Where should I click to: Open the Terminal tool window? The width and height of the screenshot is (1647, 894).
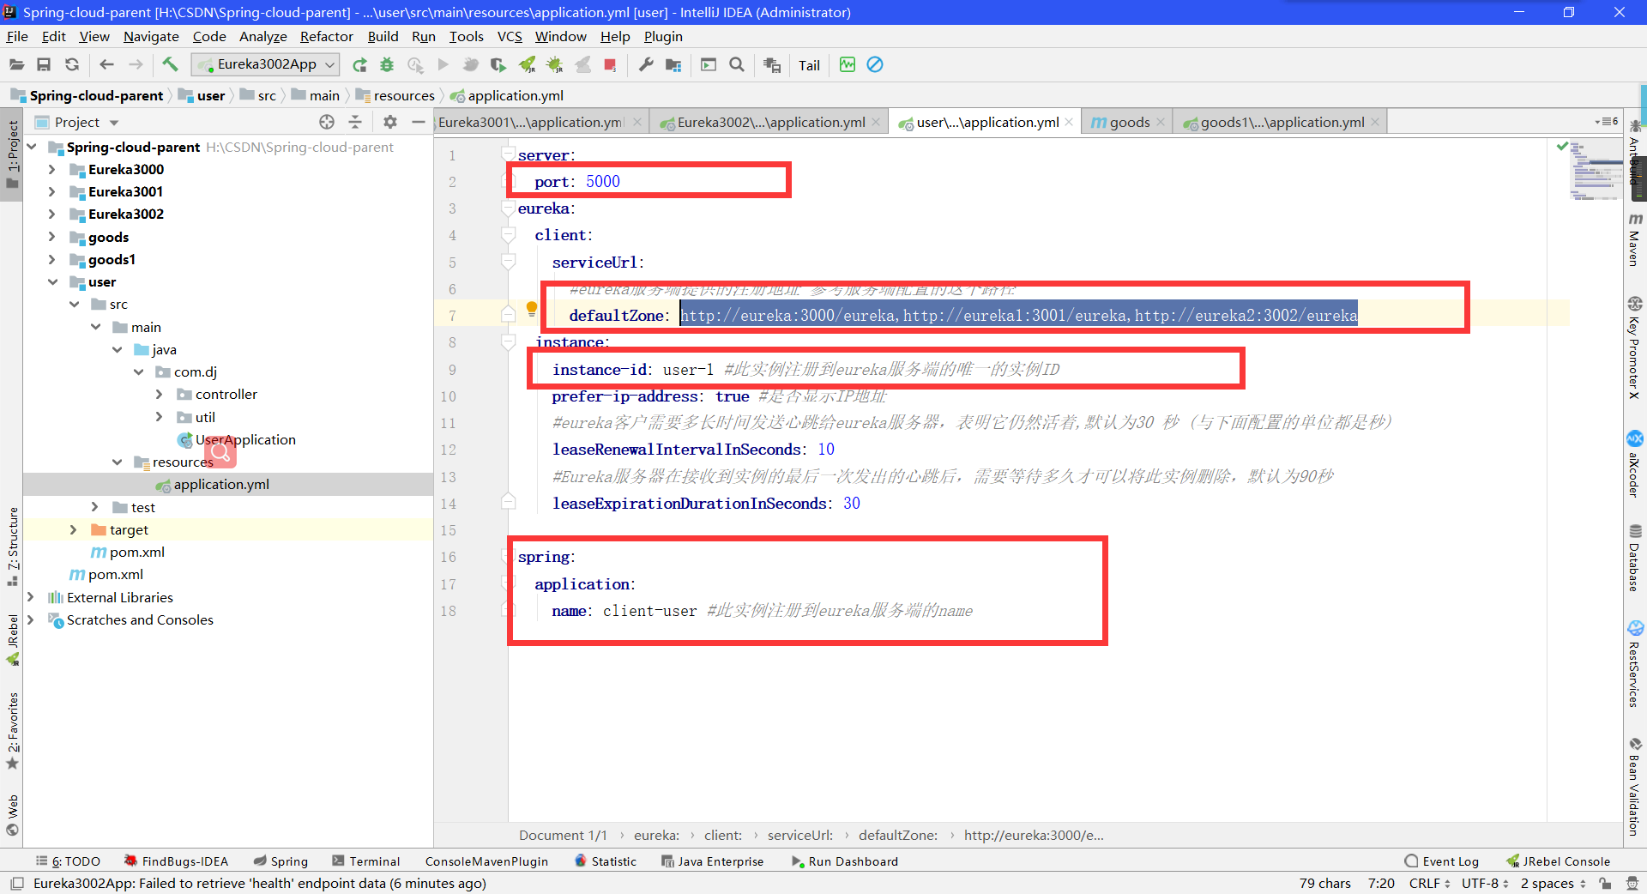366,861
